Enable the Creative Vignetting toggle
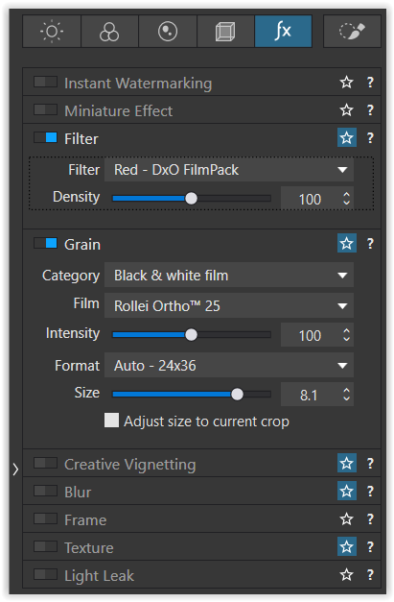 click(x=46, y=463)
